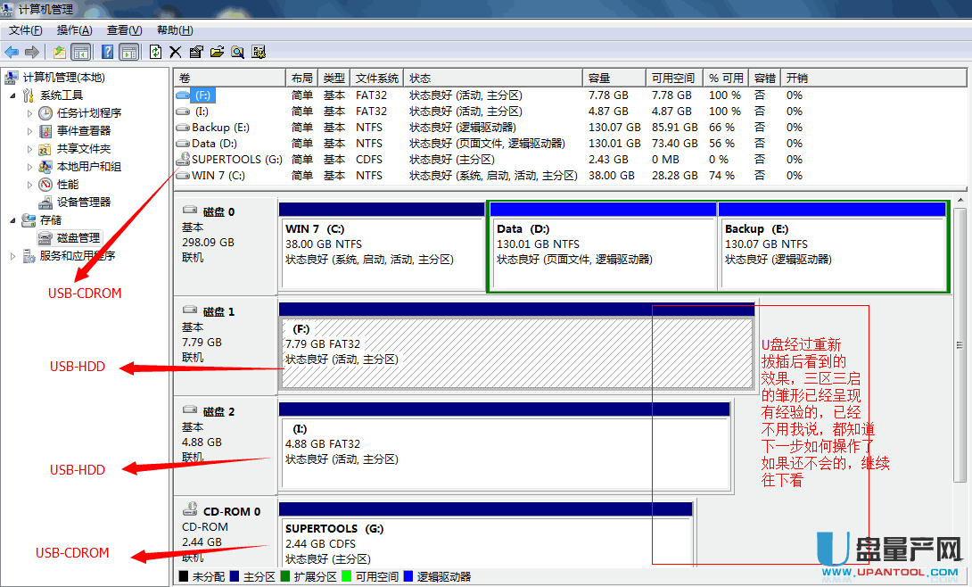This screenshot has width=972, height=587.
Task: Click the black X delete toolbar icon
Action: coord(175,52)
